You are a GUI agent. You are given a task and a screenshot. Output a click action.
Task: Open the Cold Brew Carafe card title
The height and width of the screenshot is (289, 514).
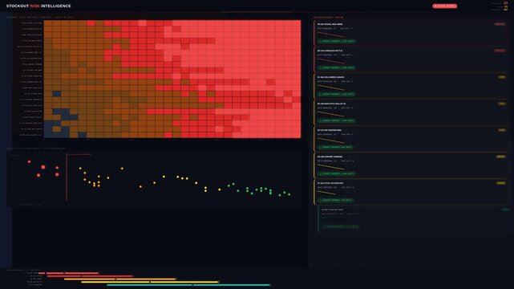coord(330,77)
